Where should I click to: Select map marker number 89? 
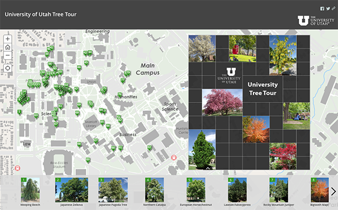click(88, 160)
